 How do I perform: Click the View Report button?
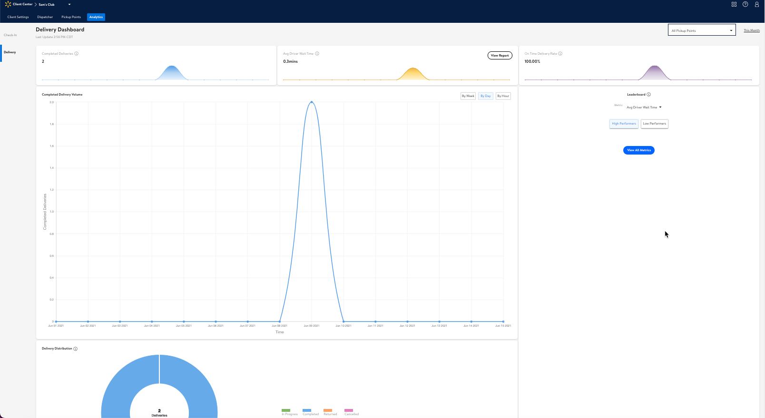(x=500, y=56)
